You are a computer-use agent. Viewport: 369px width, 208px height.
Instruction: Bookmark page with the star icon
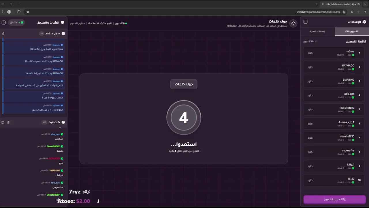[28, 12]
